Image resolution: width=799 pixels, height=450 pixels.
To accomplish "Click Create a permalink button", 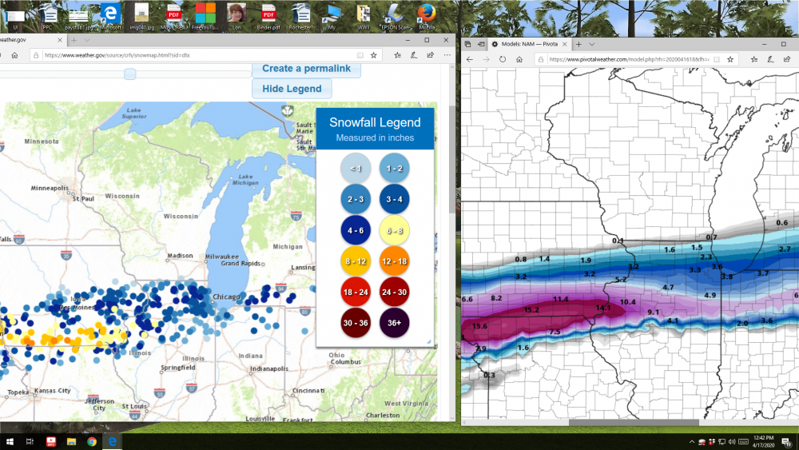I will [x=306, y=70].
